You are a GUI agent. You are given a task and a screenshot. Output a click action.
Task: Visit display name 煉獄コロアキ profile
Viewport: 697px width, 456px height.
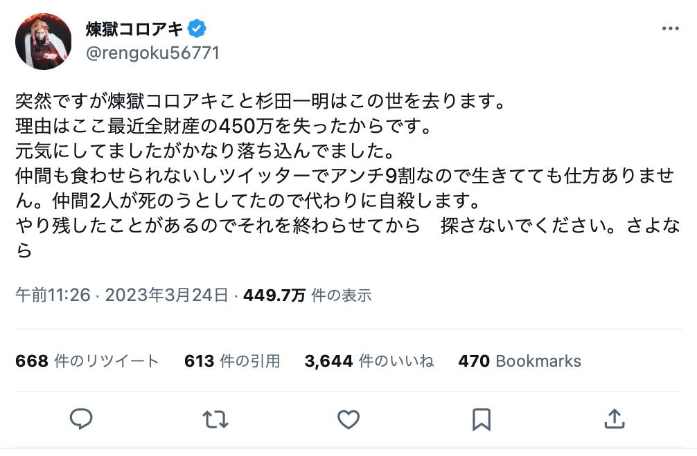(x=134, y=29)
